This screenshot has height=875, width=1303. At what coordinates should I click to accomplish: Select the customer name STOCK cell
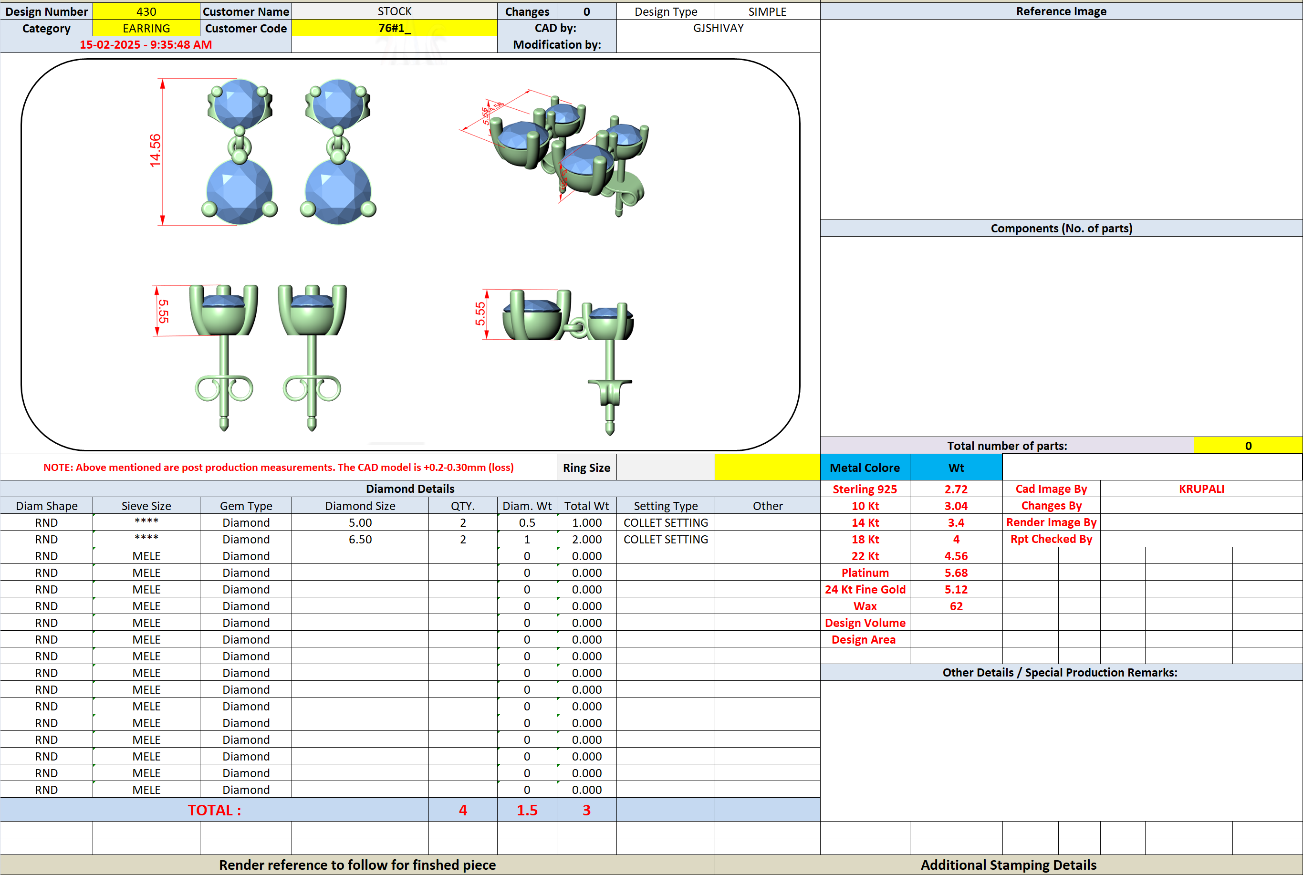[395, 11]
